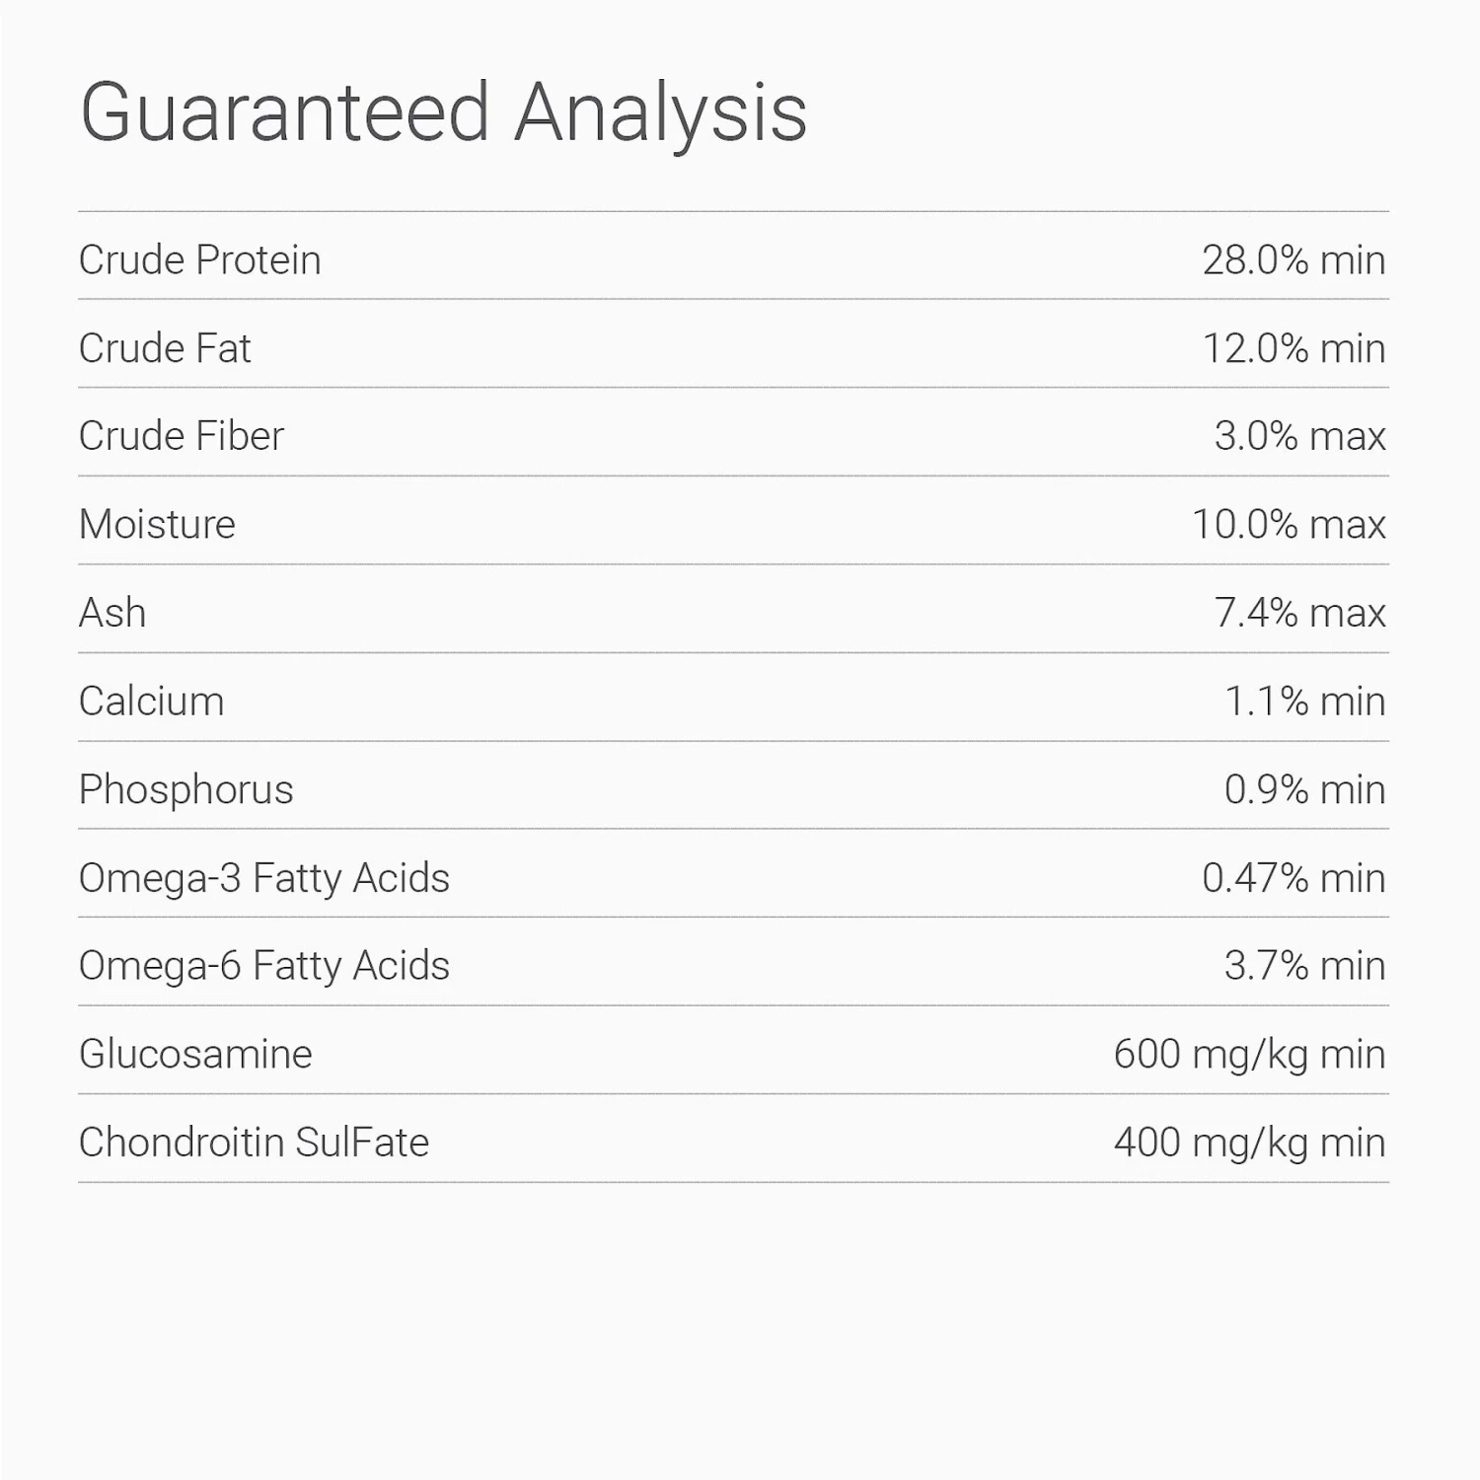Select the Crude Protein row label
The height and width of the screenshot is (1480, 1480).
(199, 260)
